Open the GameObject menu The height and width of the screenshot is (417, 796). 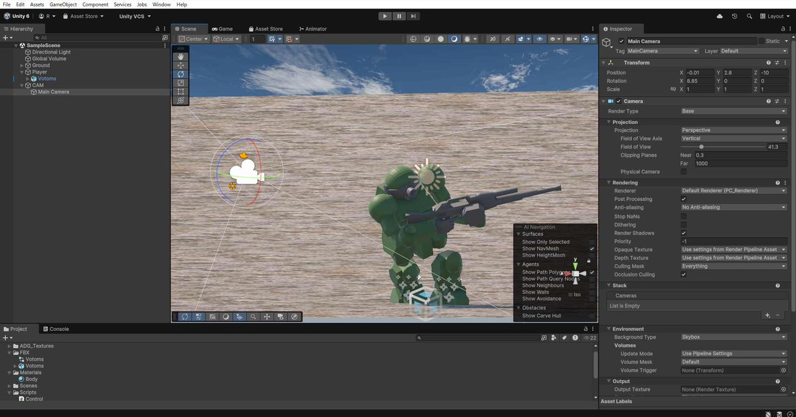click(x=63, y=5)
